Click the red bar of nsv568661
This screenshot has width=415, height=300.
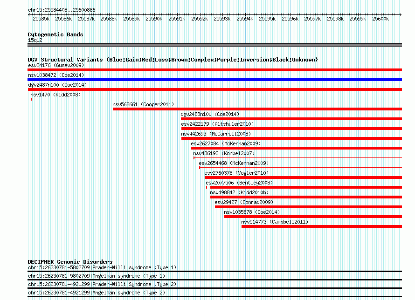(257, 109)
